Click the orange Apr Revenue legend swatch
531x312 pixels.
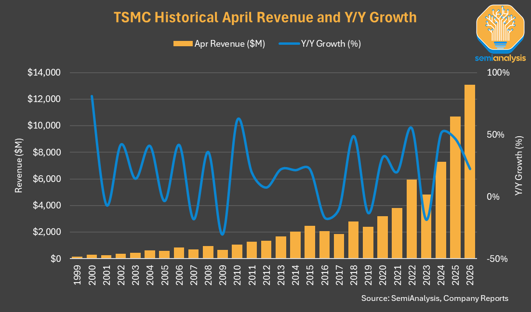(x=183, y=44)
